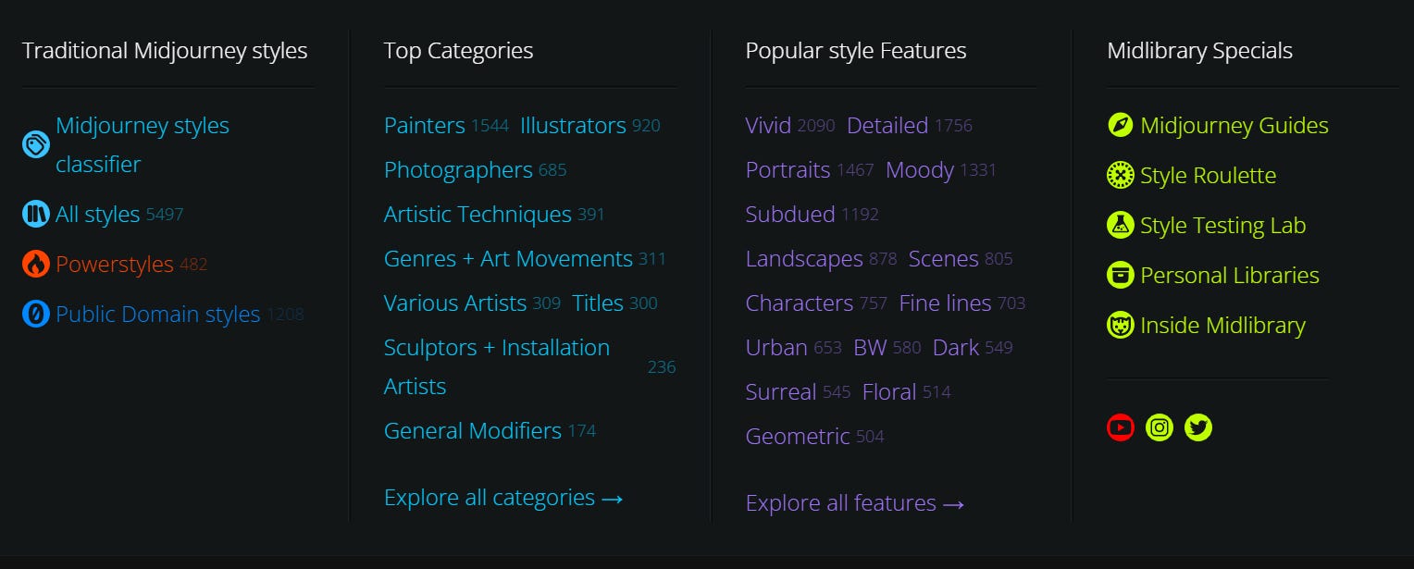The image size is (1414, 569).
Task: Select the Dark style feature
Action: pos(956,348)
